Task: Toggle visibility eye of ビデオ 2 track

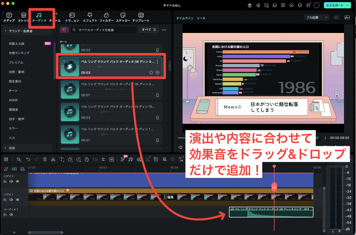Action: [18, 181]
